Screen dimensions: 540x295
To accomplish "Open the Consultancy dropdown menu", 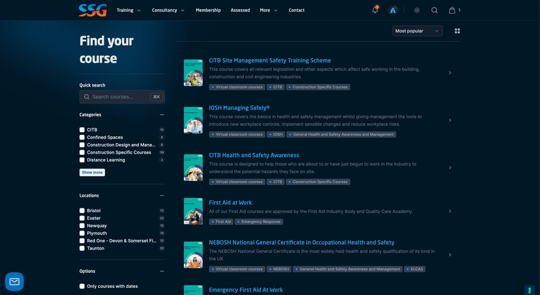I will pyautogui.click(x=168, y=10).
